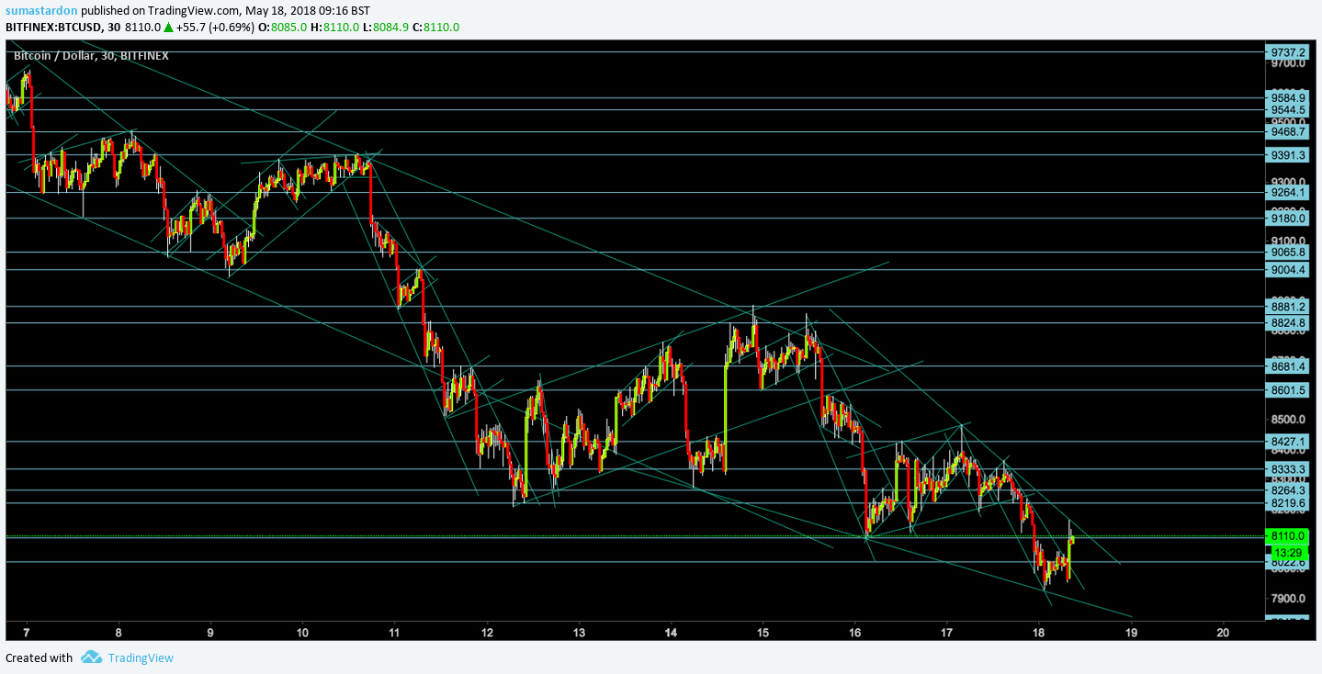Select the 8681.4 price level label

tap(1285, 366)
